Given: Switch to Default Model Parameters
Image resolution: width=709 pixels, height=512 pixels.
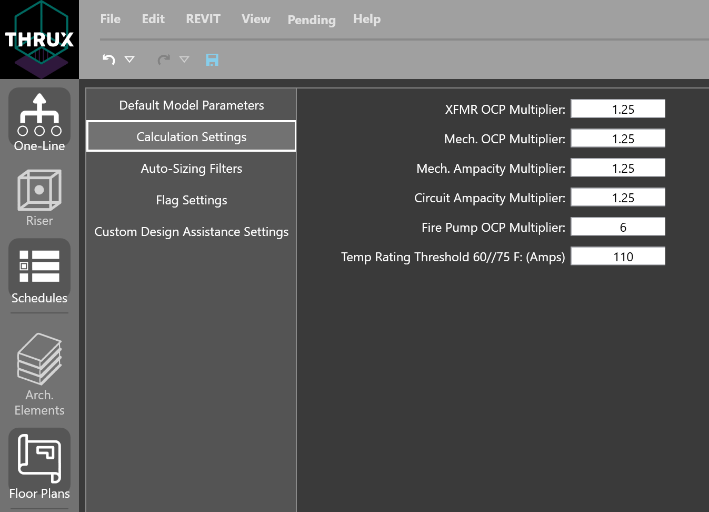Looking at the screenshot, I should pos(191,105).
